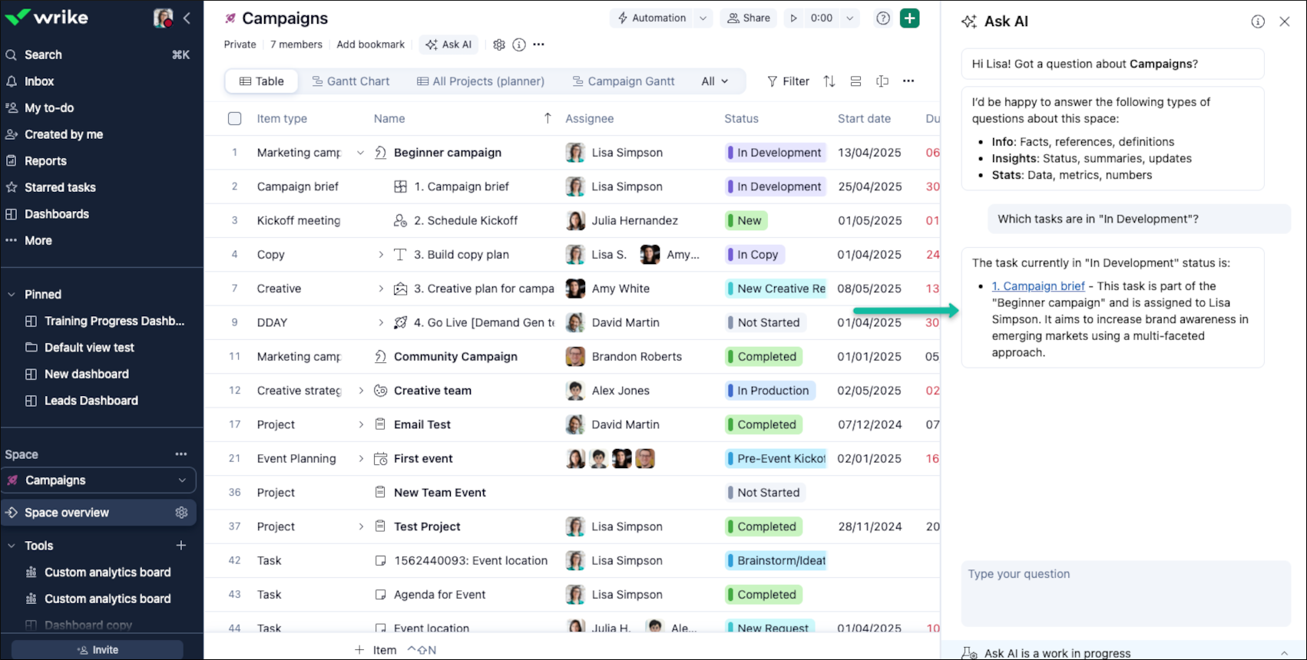The height and width of the screenshot is (660, 1307).
Task: Expand the Creative team row
Action: (361, 391)
